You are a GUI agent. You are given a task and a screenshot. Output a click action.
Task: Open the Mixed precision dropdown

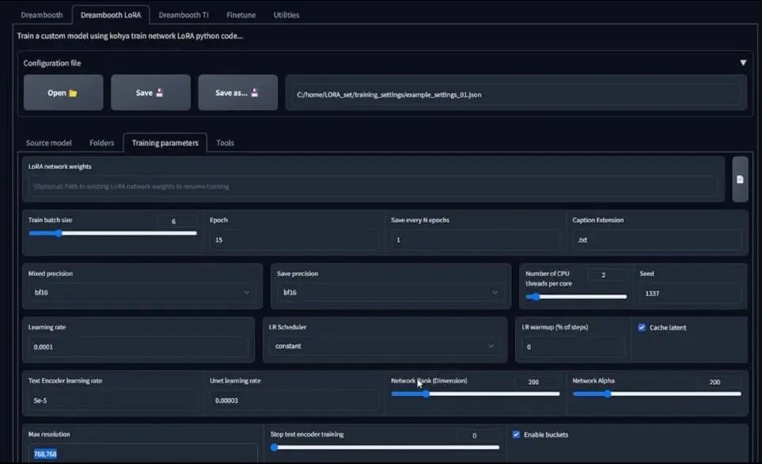[x=142, y=292]
